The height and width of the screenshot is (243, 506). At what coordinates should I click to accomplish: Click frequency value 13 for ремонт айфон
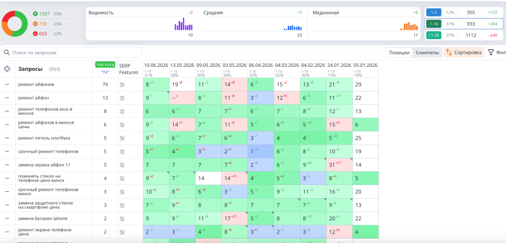pyautogui.click(x=105, y=98)
